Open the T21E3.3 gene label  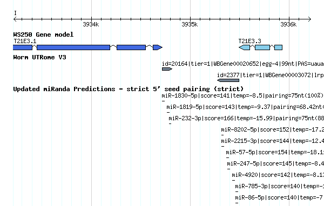pyautogui.click(x=249, y=41)
